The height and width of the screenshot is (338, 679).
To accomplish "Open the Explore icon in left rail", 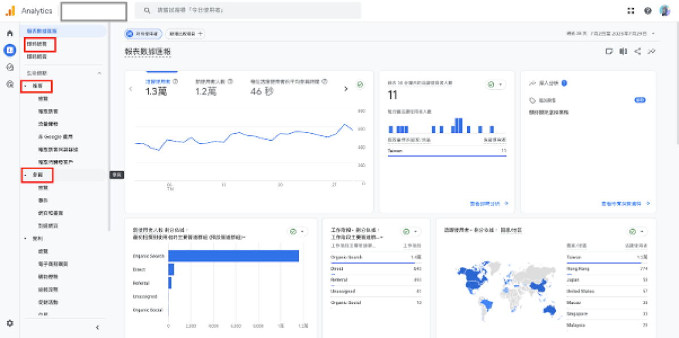I will [x=10, y=67].
